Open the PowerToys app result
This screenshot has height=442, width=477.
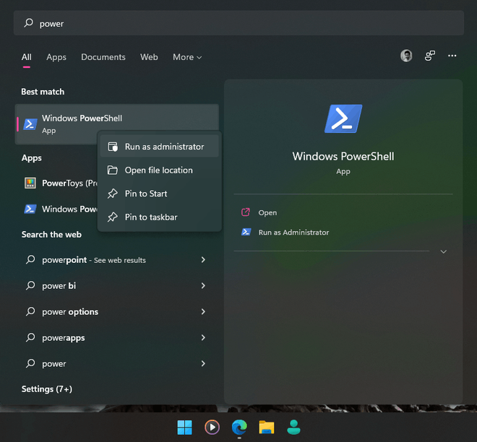(x=60, y=183)
